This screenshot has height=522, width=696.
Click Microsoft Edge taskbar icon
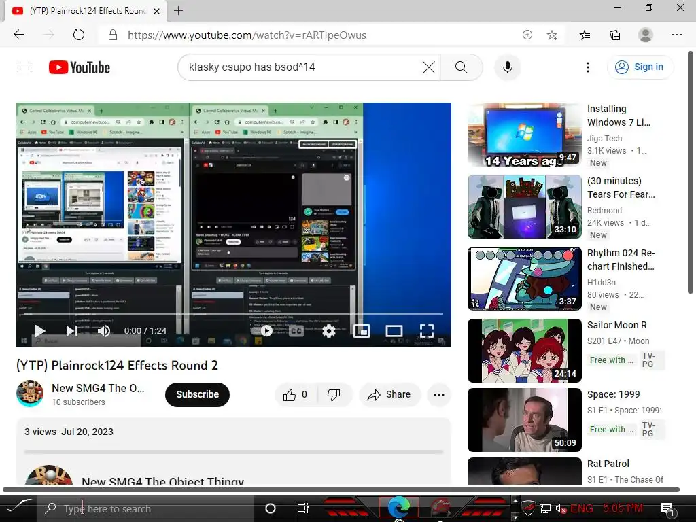(x=398, y=507)
